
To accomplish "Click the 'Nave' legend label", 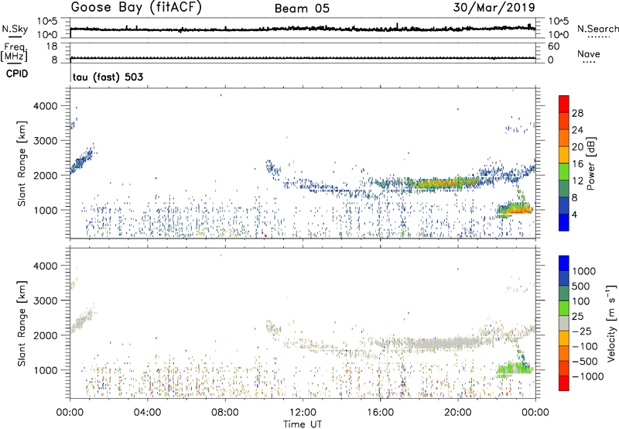I will (589, 54).
